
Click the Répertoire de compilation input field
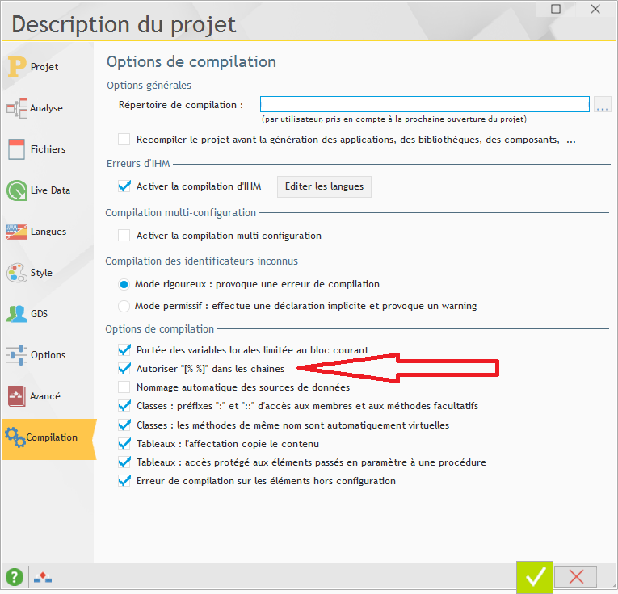424,104
